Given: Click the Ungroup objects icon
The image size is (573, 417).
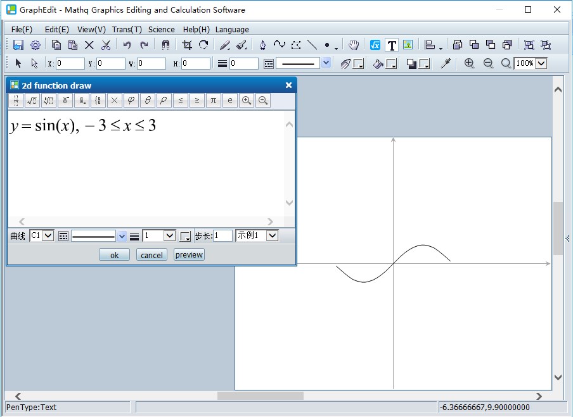Looking at the screenshot, I should click(546, 45).
